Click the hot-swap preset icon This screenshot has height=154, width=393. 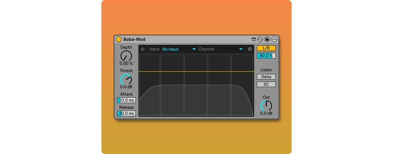tap(260, 40)
